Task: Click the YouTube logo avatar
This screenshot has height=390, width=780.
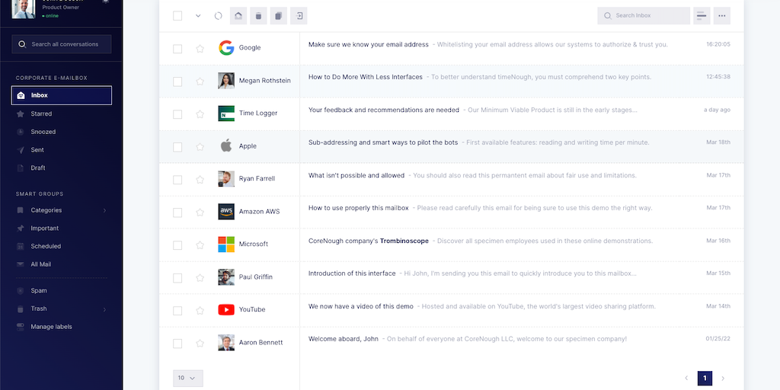Action: (x=226, y=310)
